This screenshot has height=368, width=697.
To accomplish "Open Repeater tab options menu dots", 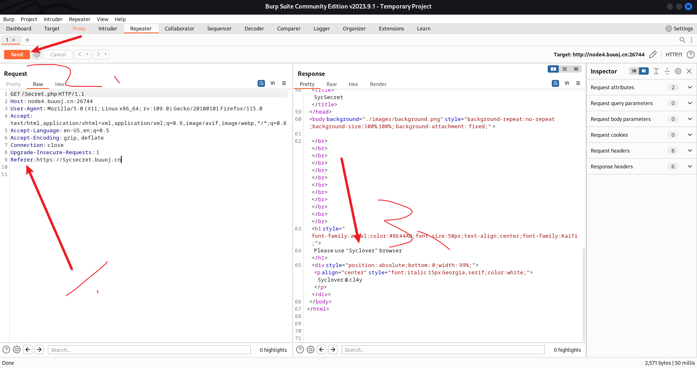I will 691,40.
